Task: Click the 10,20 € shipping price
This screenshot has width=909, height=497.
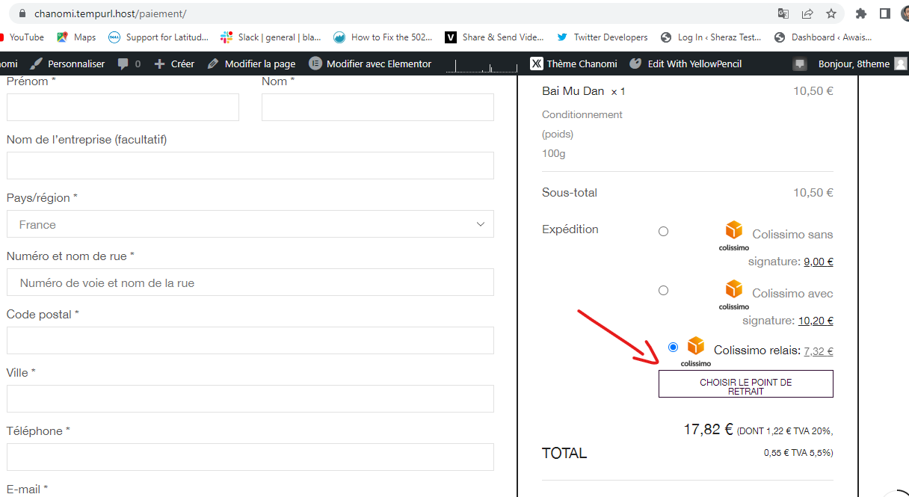Action: coord(816,321)
